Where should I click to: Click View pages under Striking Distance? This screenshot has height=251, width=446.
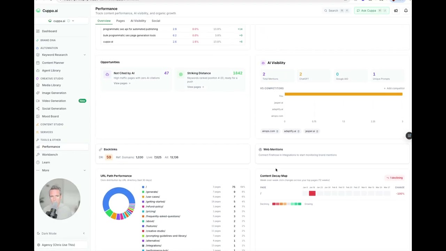(x=195, y=87)
